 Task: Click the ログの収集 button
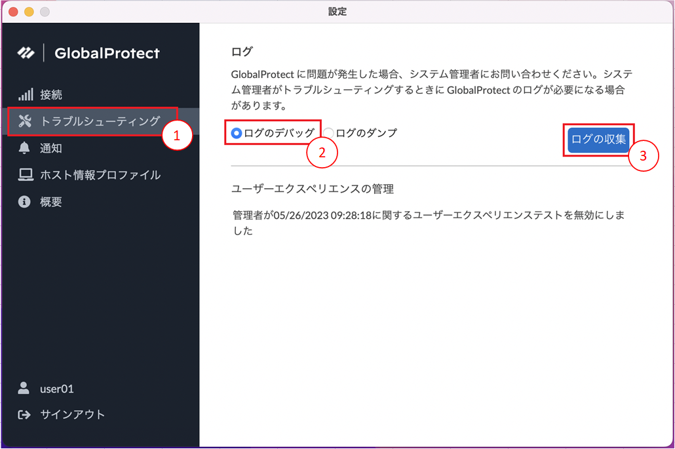(598, 140)
